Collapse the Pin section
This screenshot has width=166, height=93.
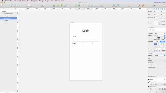pos(149,92)
